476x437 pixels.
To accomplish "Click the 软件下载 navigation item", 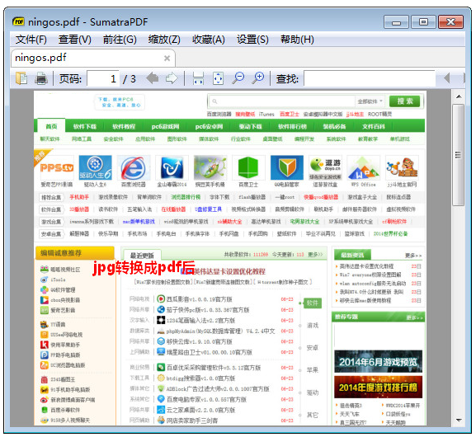I will (x=85, y=126).
